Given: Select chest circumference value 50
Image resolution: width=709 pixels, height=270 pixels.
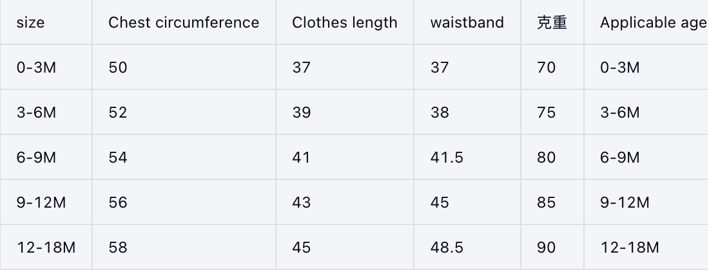Looking at the screenshot, I should [x=118, y=67].
